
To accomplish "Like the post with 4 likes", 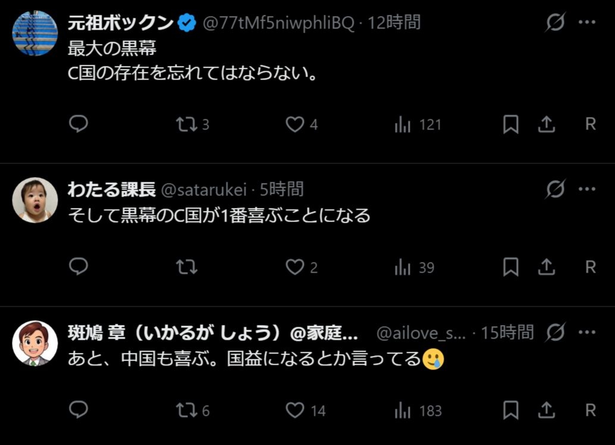I will [x=295, y=124].
